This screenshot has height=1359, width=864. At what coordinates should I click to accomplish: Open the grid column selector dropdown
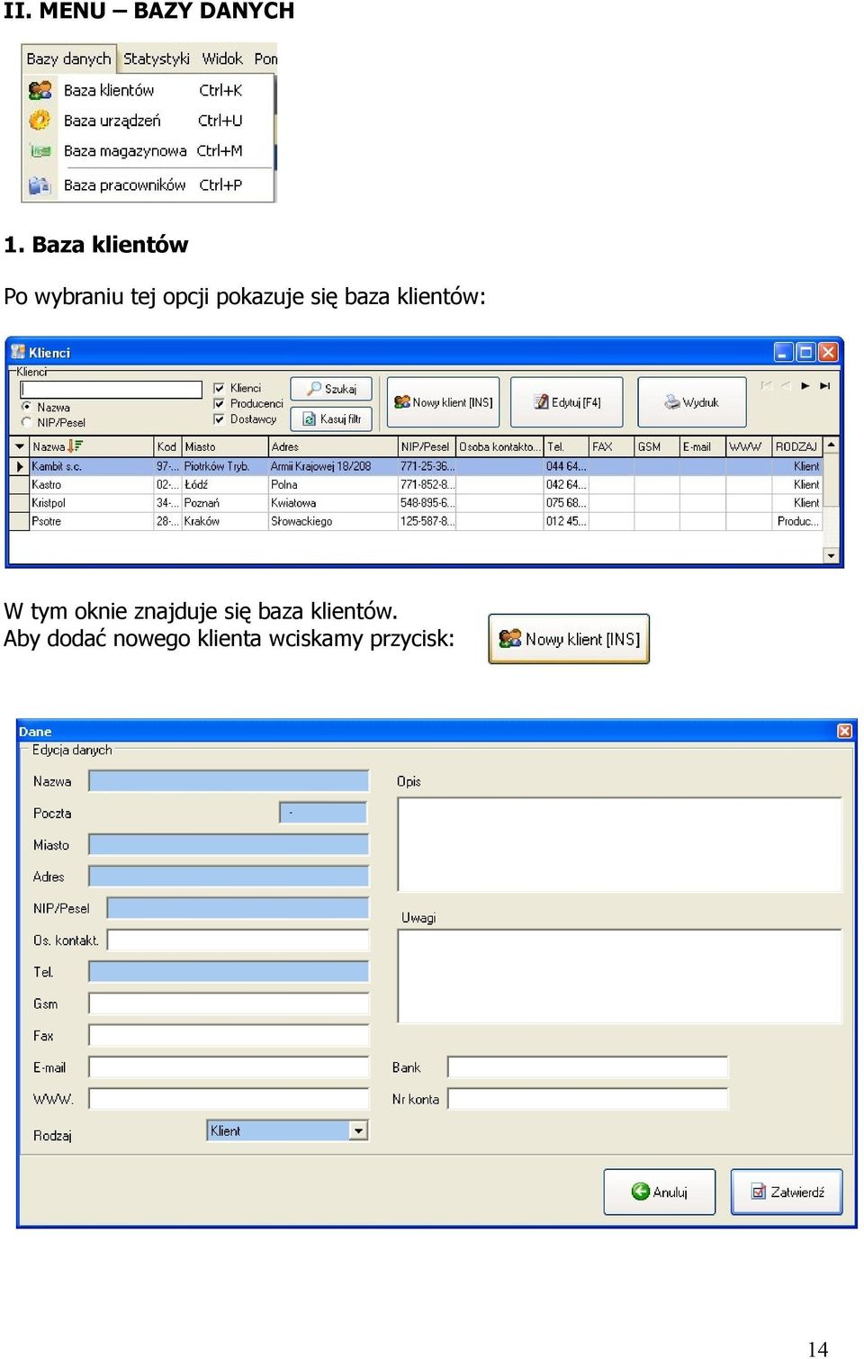tap(19, 446)
